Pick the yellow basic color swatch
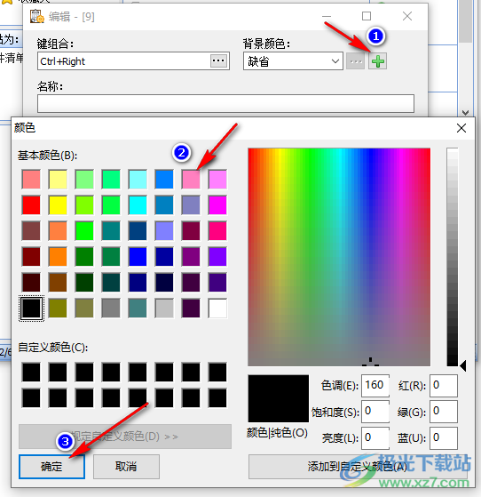 (x=58, y=205)
